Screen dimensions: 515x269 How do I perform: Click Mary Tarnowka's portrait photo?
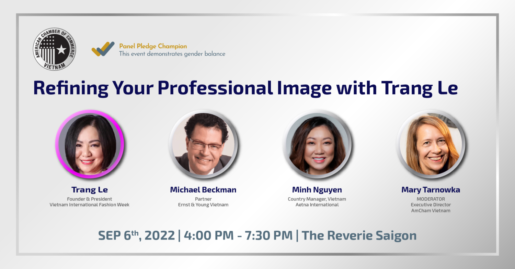pos(431,144)
